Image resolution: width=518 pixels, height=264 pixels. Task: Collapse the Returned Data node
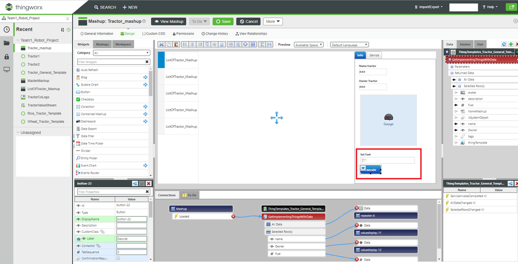coord(452,73)
